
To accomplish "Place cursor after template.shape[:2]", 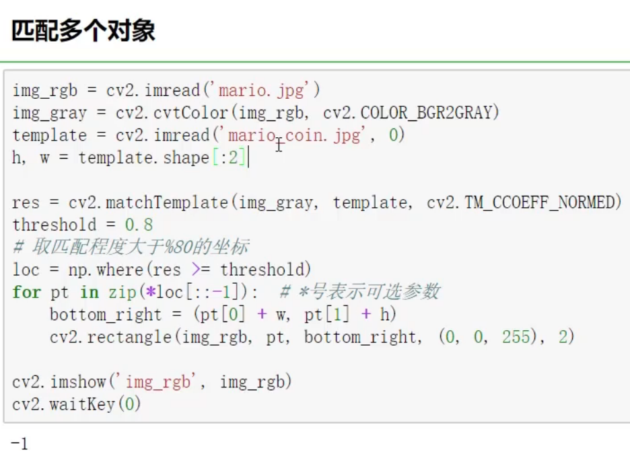I will tap(248, 158).
